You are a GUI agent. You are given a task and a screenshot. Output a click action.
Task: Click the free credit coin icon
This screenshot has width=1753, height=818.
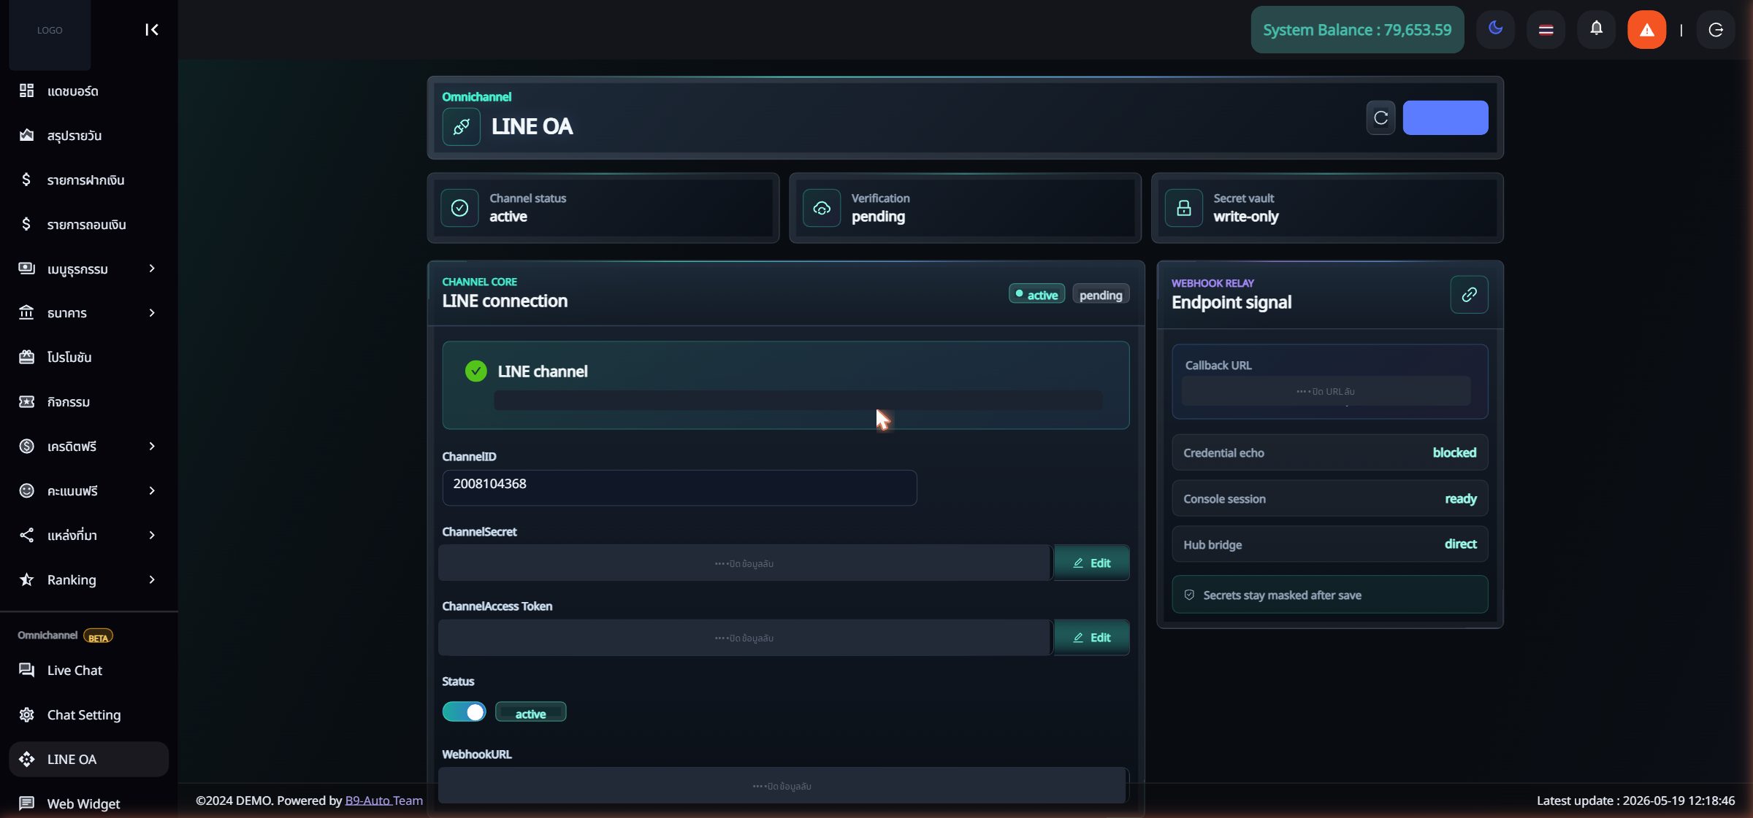click(26, 446)
